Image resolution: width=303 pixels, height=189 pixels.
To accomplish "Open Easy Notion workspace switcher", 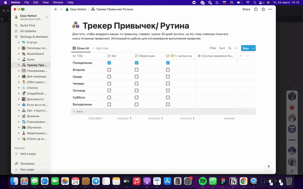I will click(31, 17).
